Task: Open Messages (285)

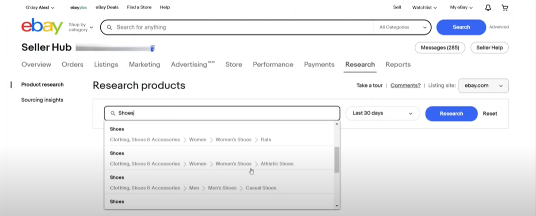Action: pos(439,47)
